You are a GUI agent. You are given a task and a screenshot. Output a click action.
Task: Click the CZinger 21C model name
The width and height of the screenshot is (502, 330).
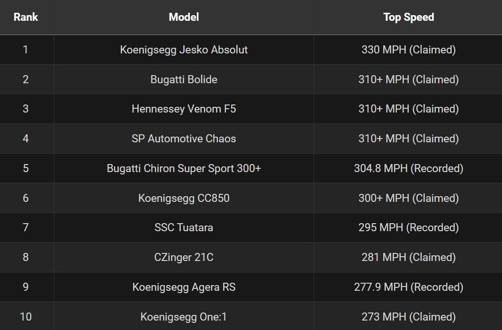coord(184,257)
